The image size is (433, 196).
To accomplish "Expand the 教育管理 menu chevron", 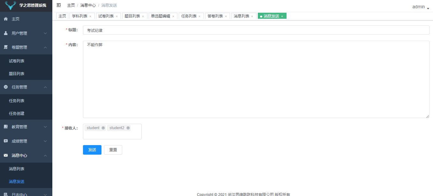I will point(45,127).
